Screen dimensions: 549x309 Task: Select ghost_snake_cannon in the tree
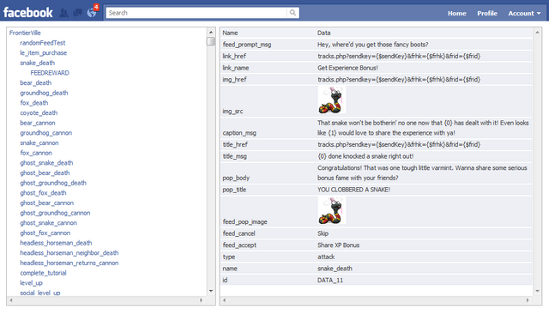[48, 223]
